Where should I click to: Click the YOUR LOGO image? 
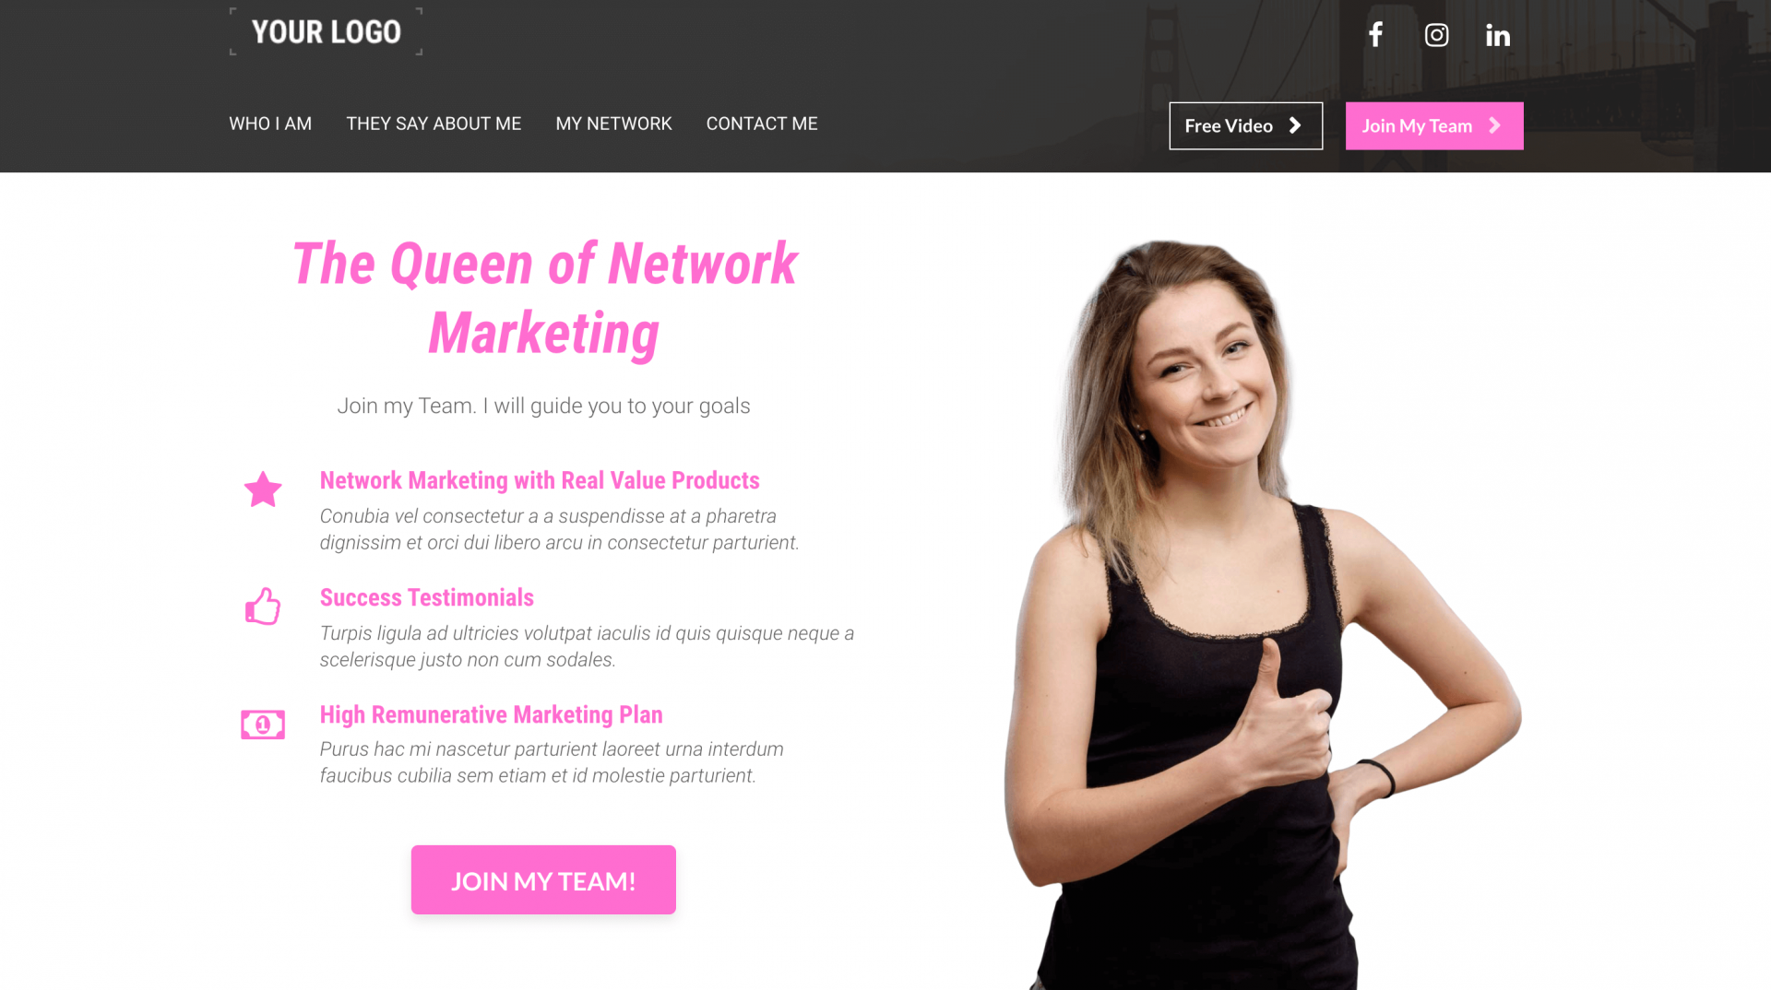326,32
